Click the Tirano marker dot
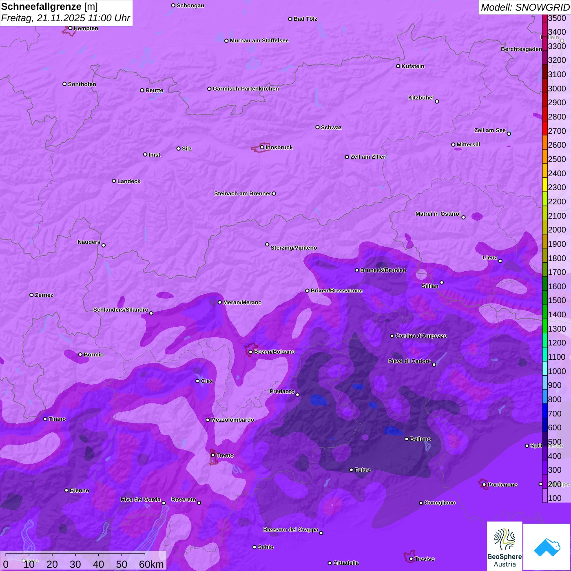Image resolution: width=571 pixels, height=571 pixels. click(x=45, y=419)
